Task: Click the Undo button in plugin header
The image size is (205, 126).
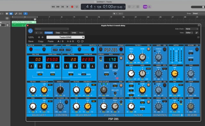Action: pos(74,33)
